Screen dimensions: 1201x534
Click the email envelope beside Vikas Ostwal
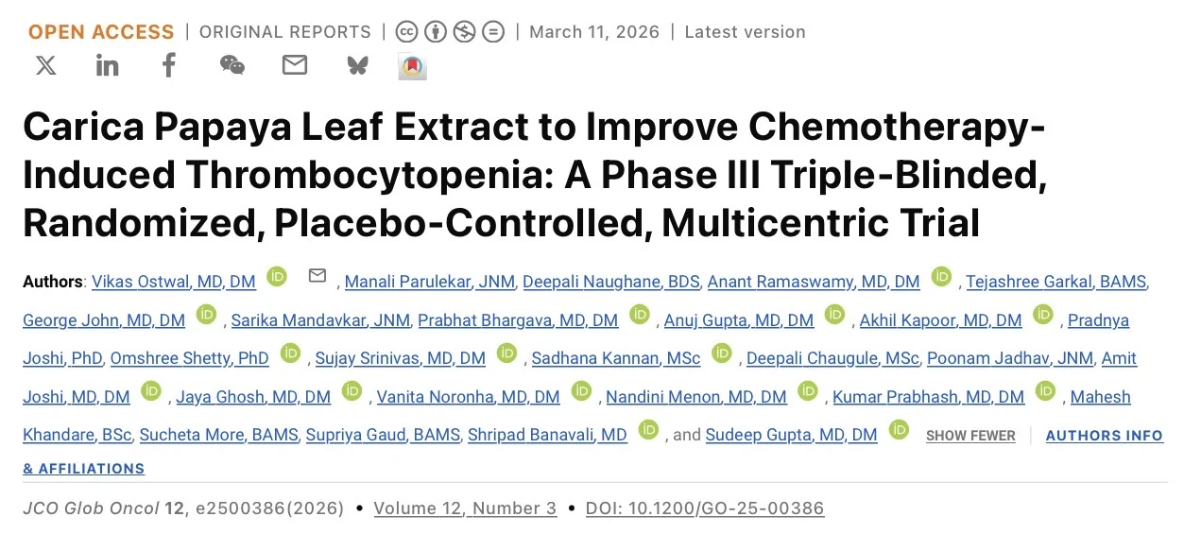[317, 276]
